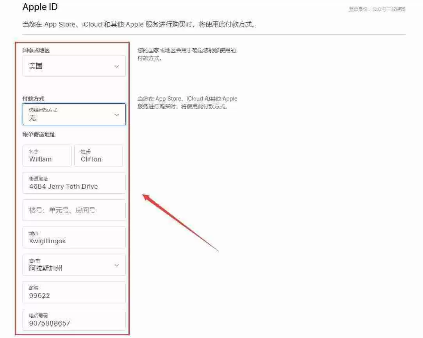Viewport: 423px width, 338px height.
Task: Click the 登录身份 account text top right
Action: coord(377,9)
